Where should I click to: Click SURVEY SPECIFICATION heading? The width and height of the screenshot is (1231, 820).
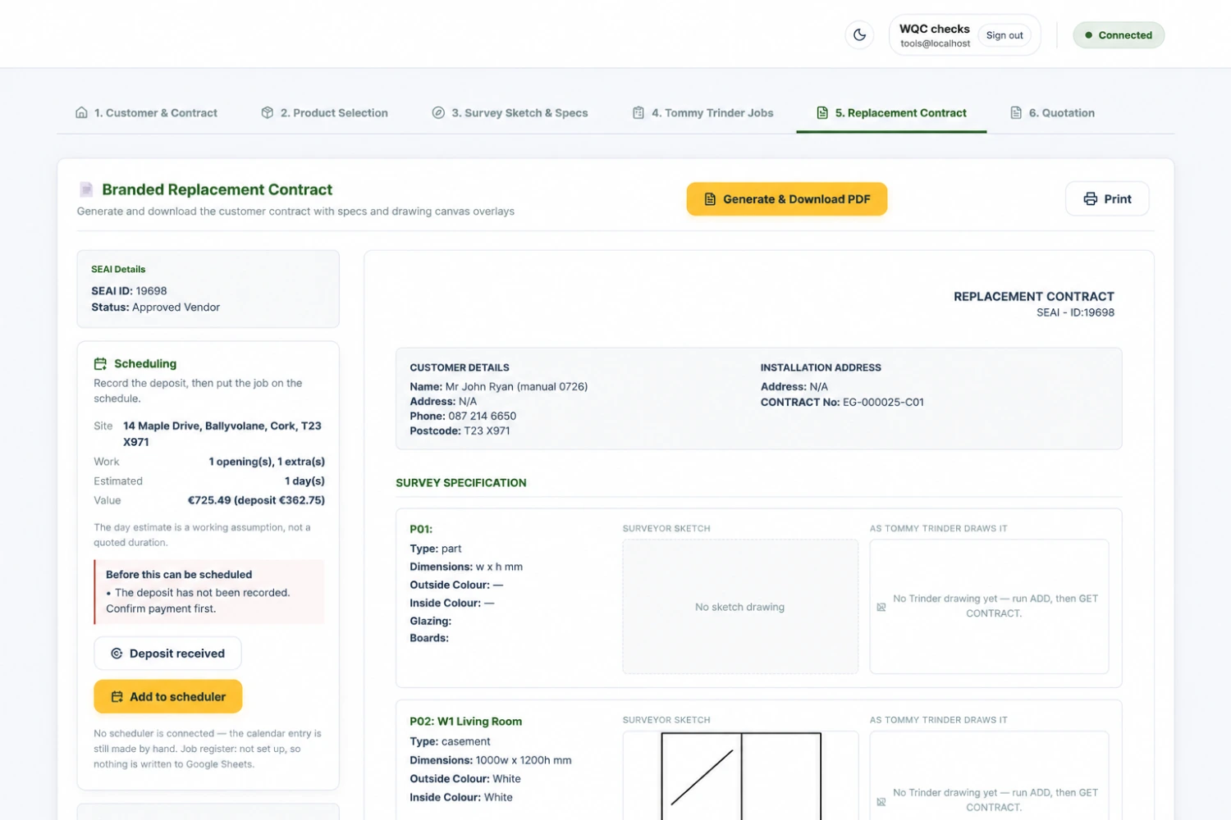coord(461,483)
